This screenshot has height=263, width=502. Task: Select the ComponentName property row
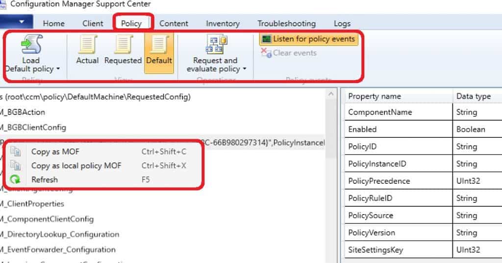click(x=423, y=112)
